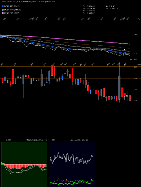Click the Pre L: 224.20 value
Image resolution: width=141 pixels, height=187 pixels.
tap(89, 11)
